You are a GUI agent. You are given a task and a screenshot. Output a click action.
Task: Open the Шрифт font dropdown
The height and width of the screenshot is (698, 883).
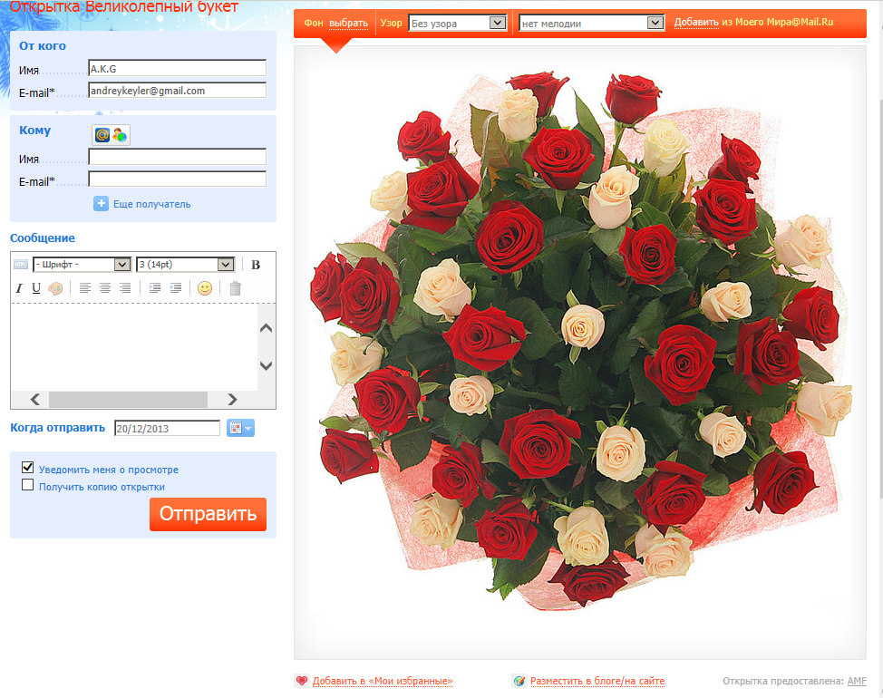click(x=82, y=265)
